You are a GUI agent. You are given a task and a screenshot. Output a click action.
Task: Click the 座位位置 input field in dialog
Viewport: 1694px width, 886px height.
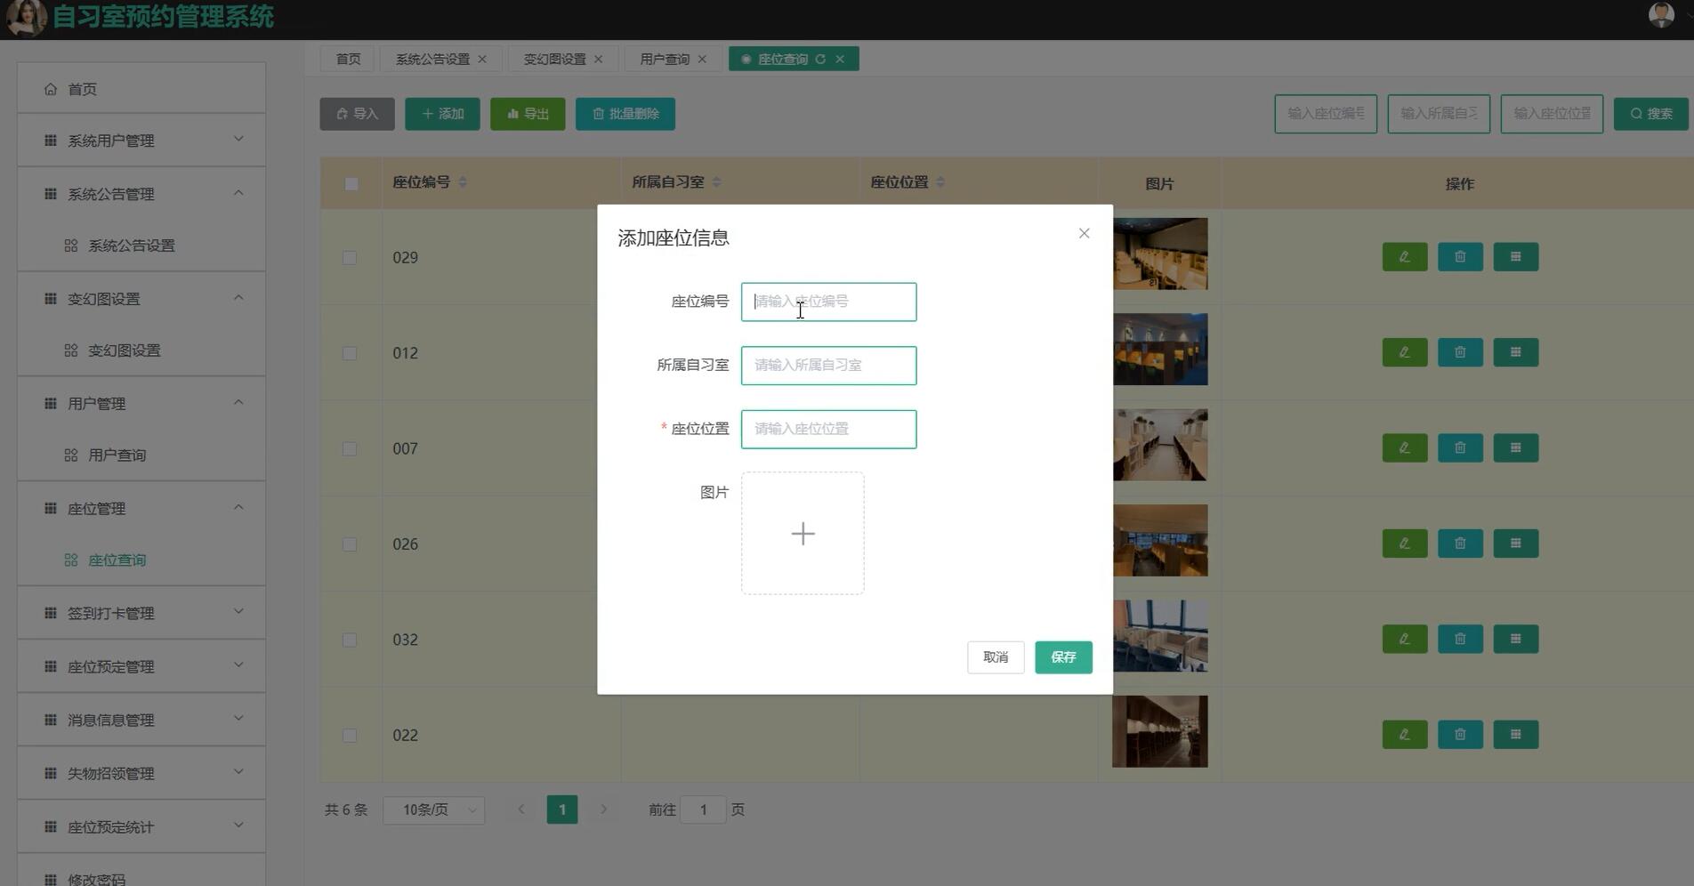828,429
